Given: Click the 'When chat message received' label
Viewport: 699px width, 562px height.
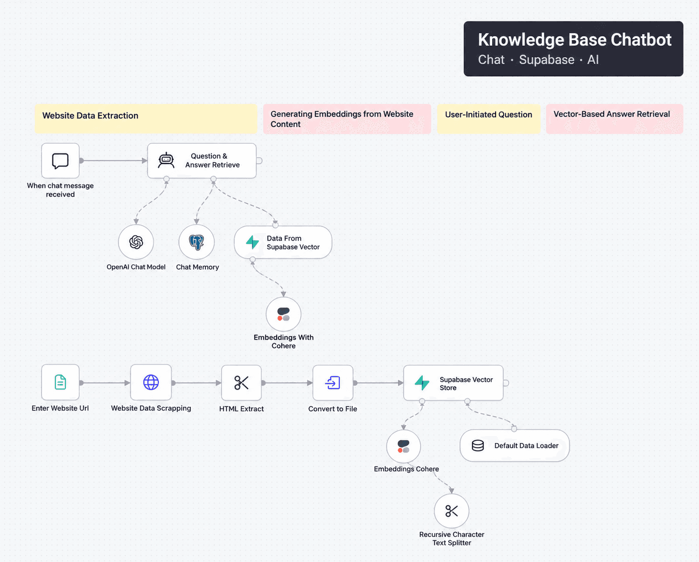Looking at the screenshot, I should (x=60, y=190).
